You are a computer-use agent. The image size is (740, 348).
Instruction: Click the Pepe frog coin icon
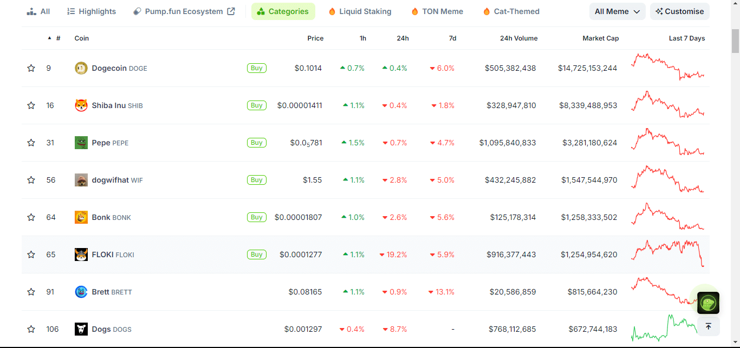[x=81, y=143]
